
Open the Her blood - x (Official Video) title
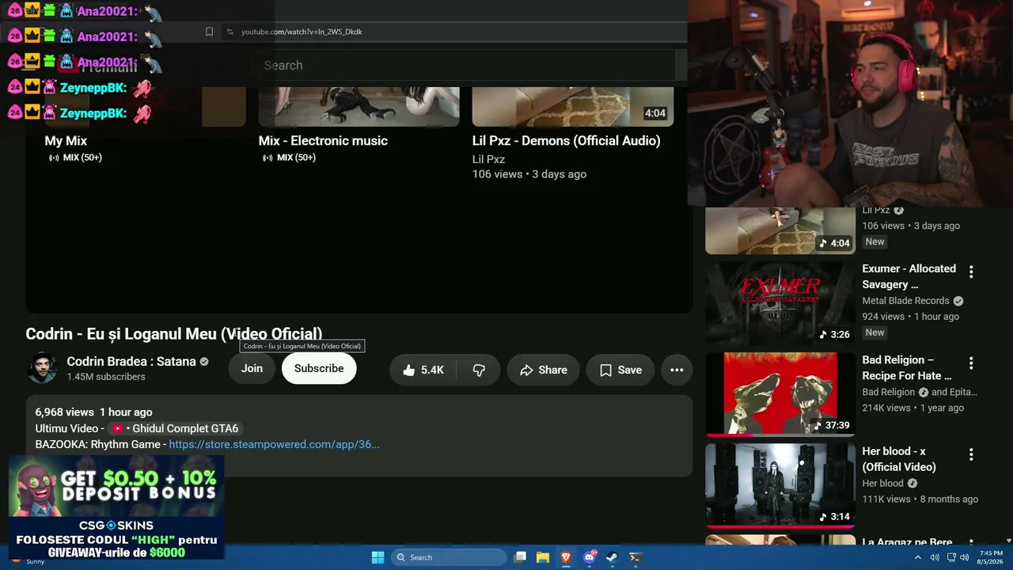(899, 459)
